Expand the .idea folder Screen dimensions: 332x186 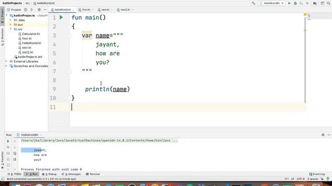10,20
